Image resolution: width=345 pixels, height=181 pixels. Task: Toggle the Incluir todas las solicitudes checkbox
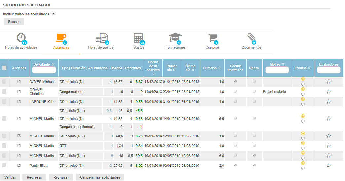(x=53, y=14)
